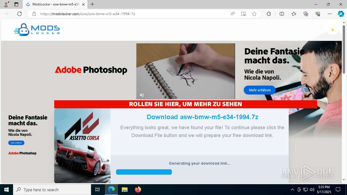Click the scrollbar down arrow
This screenshot has height=195, width=347.
[x=344, y=180]
